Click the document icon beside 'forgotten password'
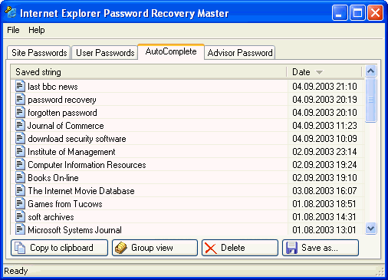The height and width of the screenshot is (280, 388). [20, 112]
